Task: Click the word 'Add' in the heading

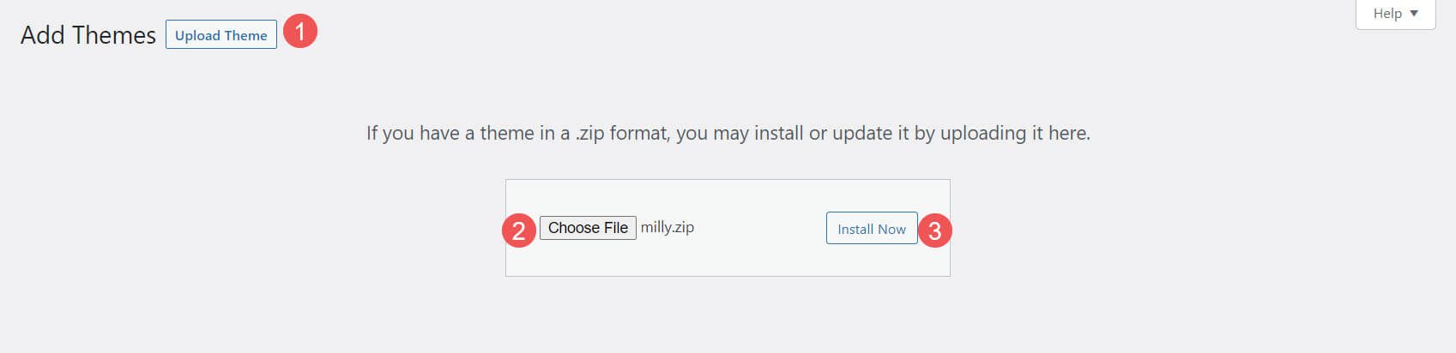Action: pos(42,35)
